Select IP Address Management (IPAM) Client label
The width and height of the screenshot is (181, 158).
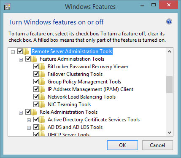90,89
